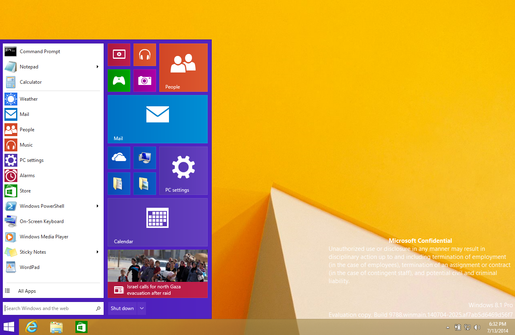Open the Shut down options dropdown arrow

[x=141, y=308]
